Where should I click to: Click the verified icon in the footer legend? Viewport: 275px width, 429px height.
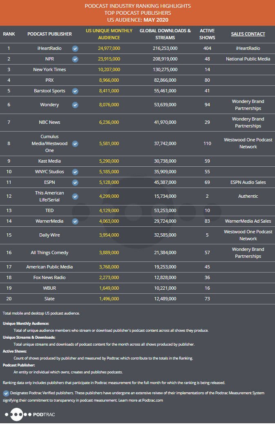6,393
